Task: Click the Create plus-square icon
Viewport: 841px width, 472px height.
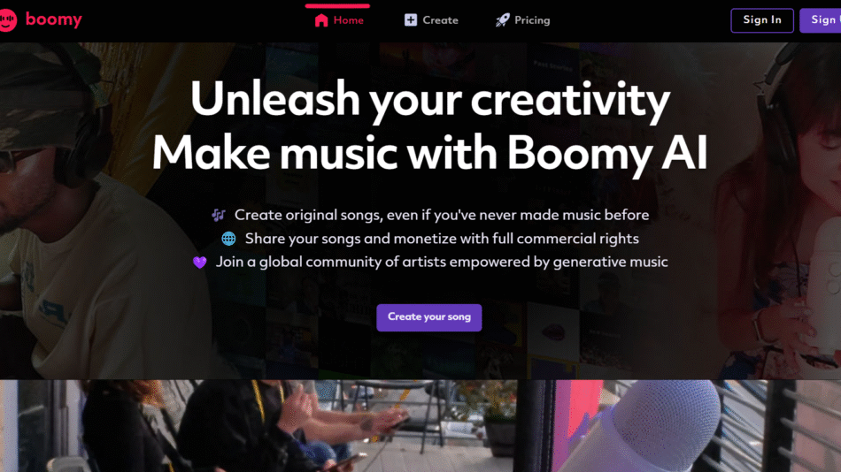Action: pos(410,20)
